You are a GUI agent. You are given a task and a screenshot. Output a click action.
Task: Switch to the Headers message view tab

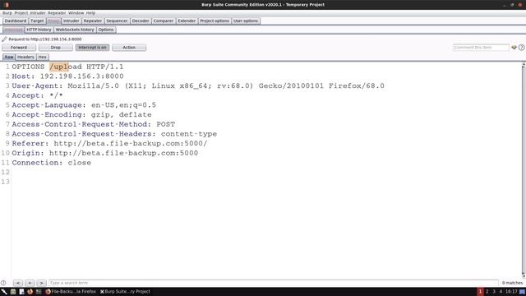tap(25, 57)
